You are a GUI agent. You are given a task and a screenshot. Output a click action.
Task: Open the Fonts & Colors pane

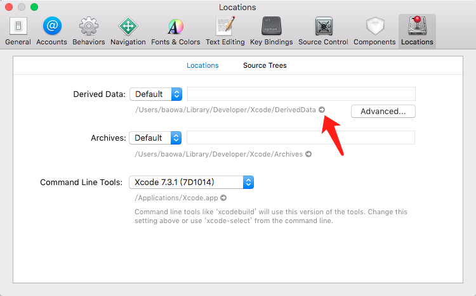coord(175,31)
